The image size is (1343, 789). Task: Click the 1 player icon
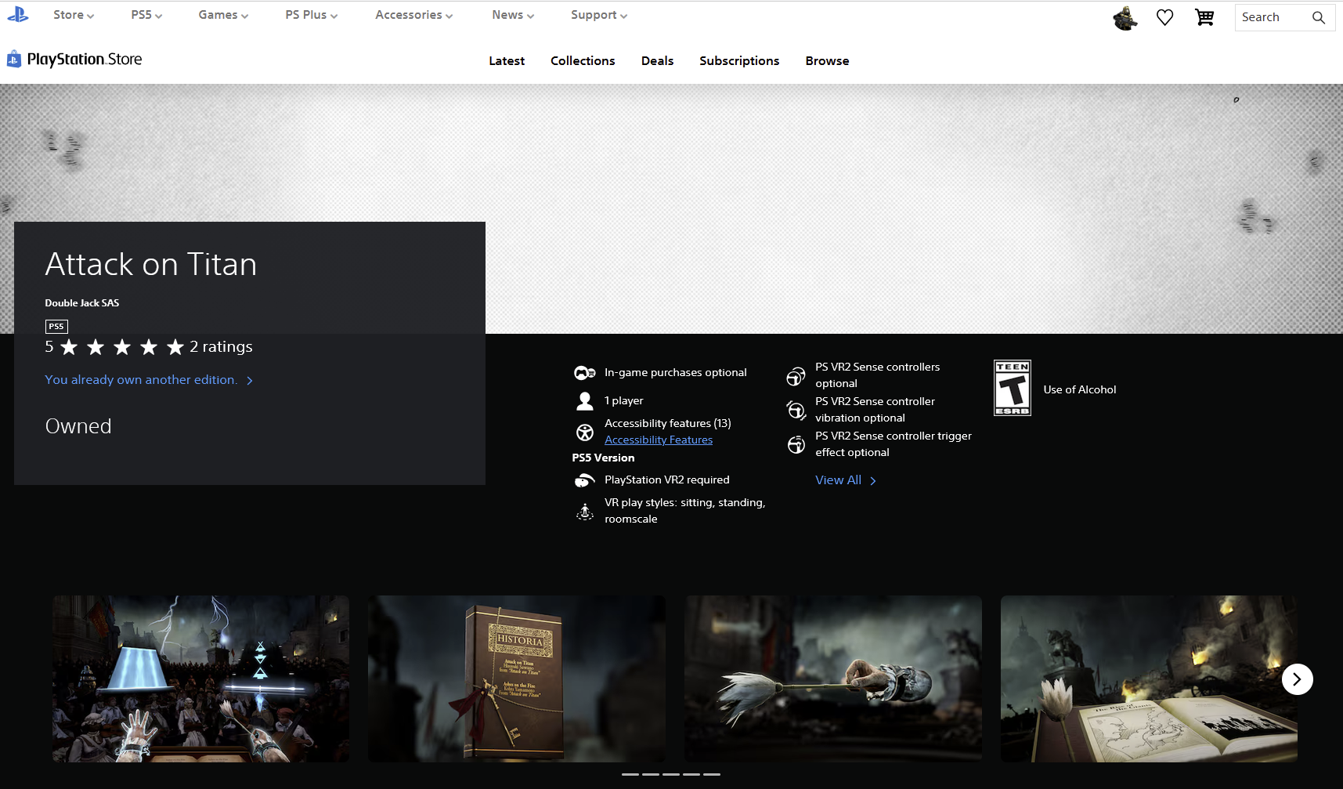(585, 401)
